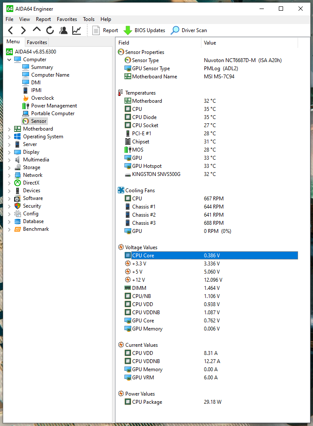Viewport: 313px width, 426px height.
Task: Select the Chipset temperature row
Action: [211, 142]
